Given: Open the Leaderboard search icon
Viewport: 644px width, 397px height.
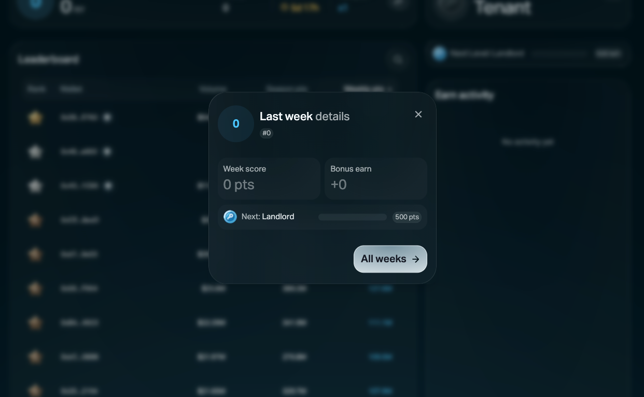Looking at the screenshot, I should point(398,60).
